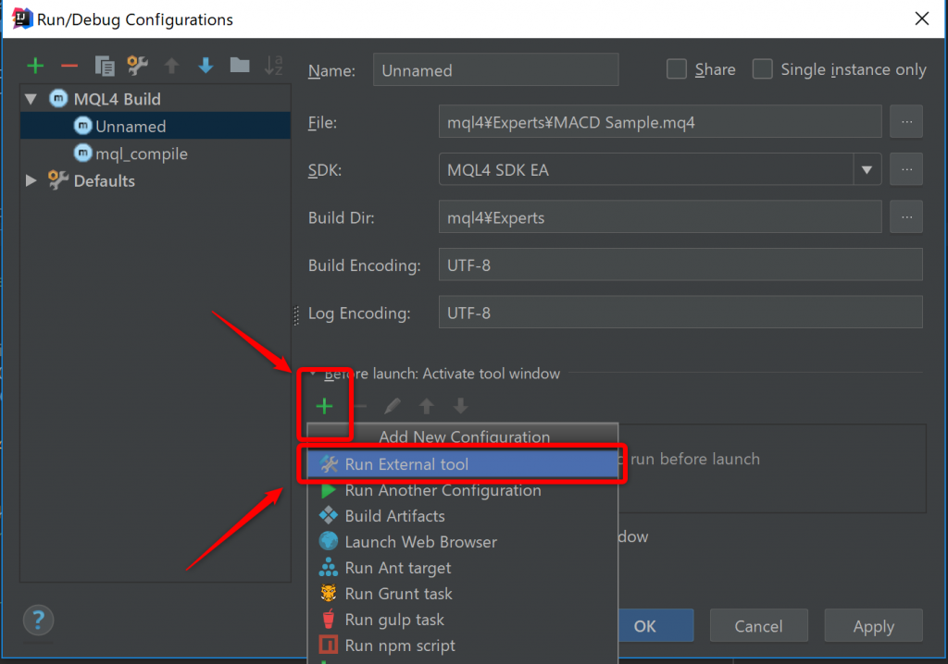Click the Apply button
This screenshot has height=664, width=948.
(873, 626)
